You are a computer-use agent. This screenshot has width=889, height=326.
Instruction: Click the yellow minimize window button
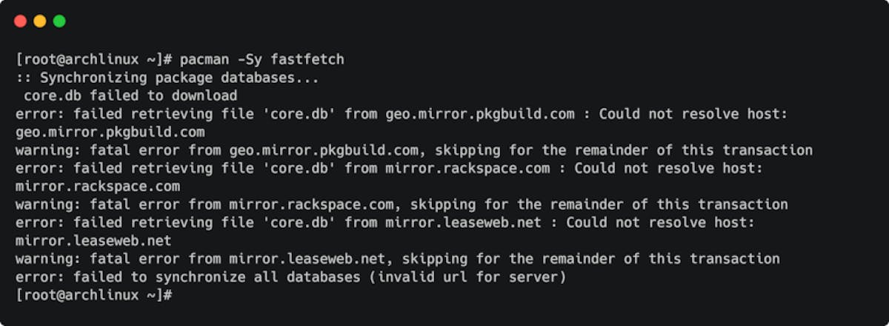click(40, 21)
